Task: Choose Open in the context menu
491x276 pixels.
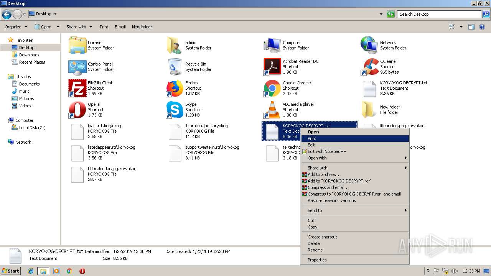Action: (355, 132)
